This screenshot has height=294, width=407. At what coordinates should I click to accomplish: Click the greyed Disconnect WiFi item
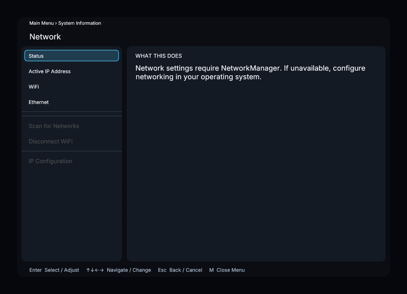(x=72, y=141)
